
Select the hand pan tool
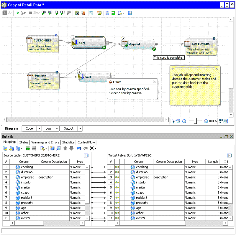coord(178,121)
